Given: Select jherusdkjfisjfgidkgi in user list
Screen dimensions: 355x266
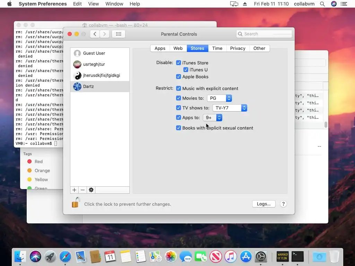Looking at the screenshot, I should 100,75.
